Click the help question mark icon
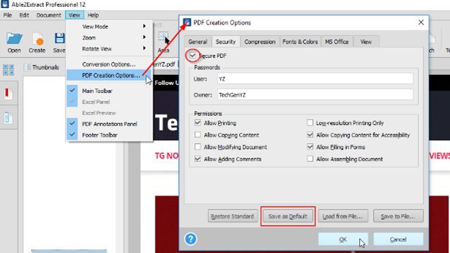The image size is (450, 253). (191, 239)
